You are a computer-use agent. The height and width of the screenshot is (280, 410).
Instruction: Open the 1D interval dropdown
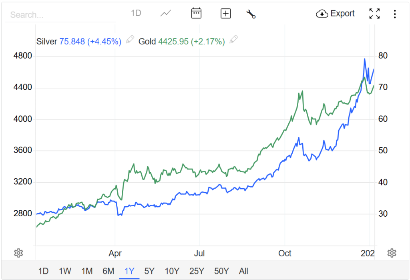(x=136, y=13)
